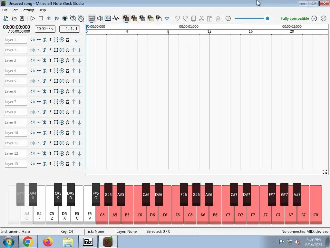The height and width of the screenshot is (248, 330).
Task: Adjust the master volume slider handle
Action: [x=267, y=18]
